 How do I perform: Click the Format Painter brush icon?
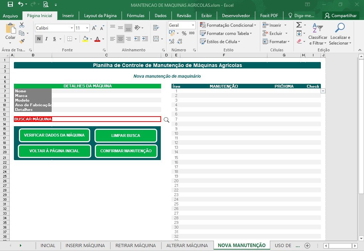point(22,41)
